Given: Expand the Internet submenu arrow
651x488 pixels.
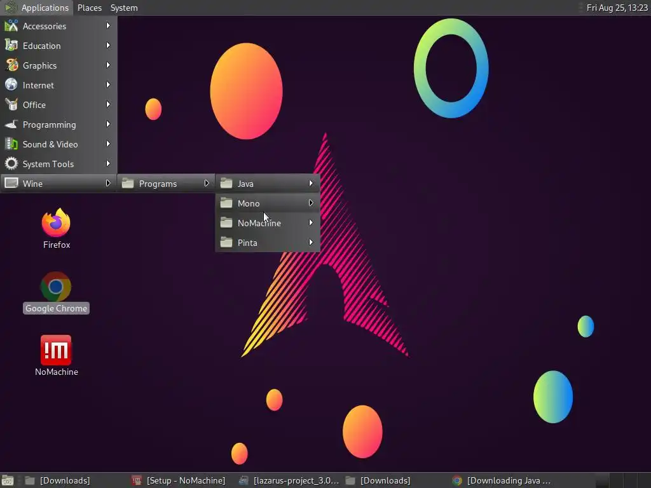Looking at the screenshot, I should pyautogui.click(x=108, y=85).
